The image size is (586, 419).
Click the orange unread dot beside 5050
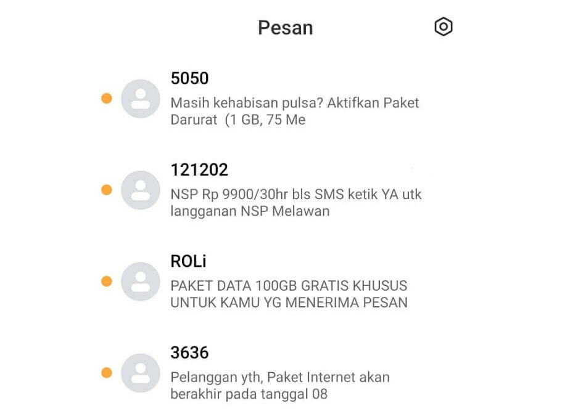(x=107, y=98)
